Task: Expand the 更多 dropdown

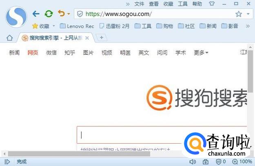Action: pyautogui.click(x=201, y=53)
